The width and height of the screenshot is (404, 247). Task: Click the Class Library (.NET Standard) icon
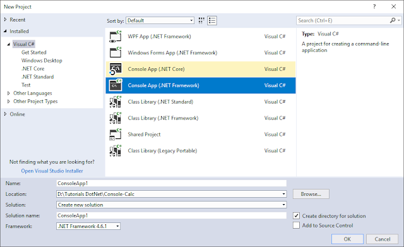click(x=115, y=102)
